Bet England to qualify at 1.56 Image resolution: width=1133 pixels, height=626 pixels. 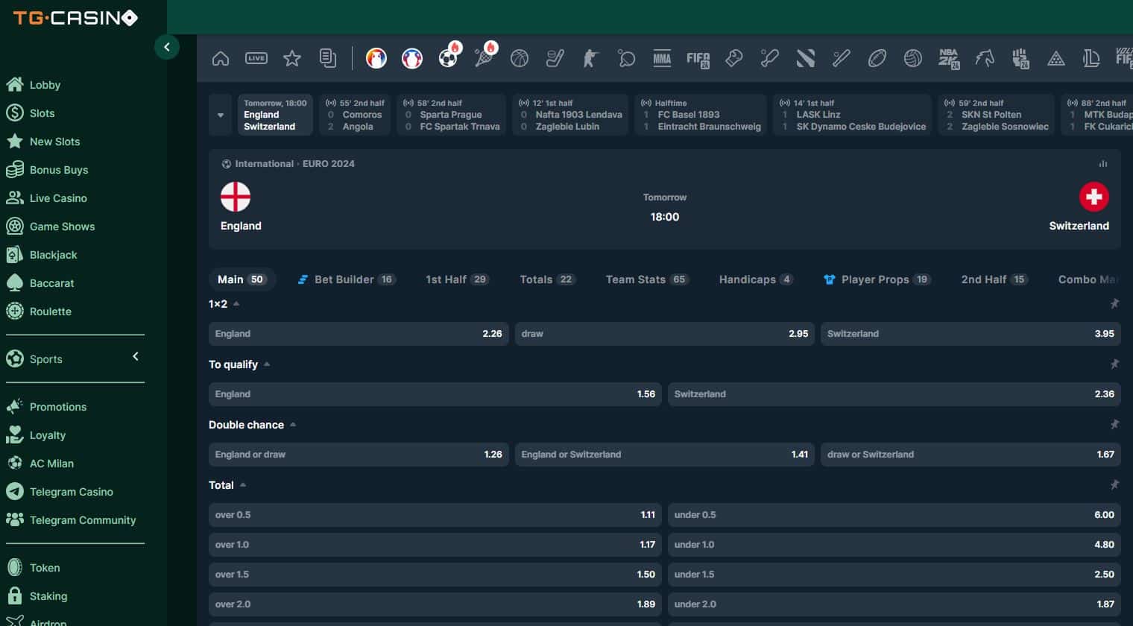(x=435, y=394)
